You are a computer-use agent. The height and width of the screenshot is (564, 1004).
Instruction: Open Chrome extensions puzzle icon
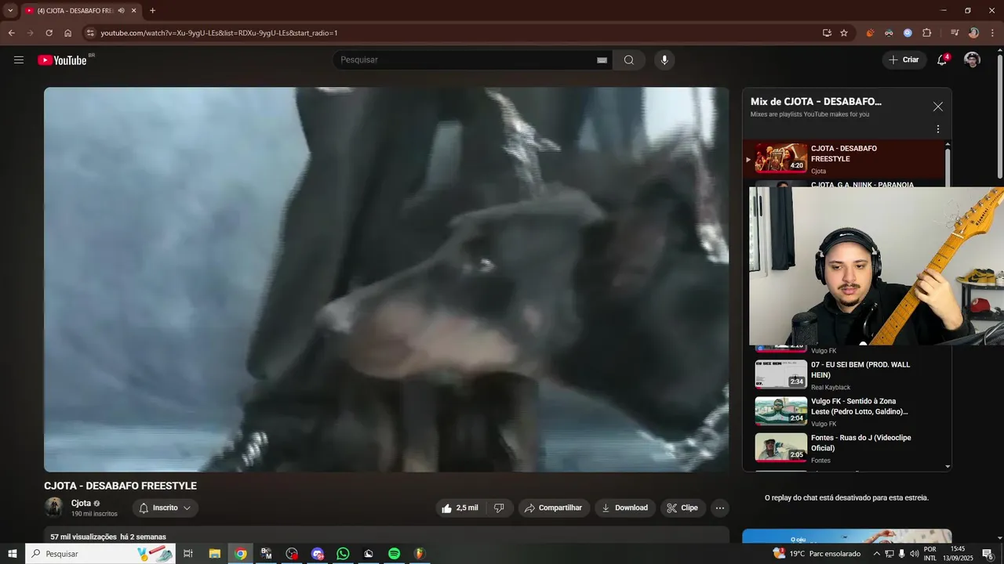click(926, 33)
